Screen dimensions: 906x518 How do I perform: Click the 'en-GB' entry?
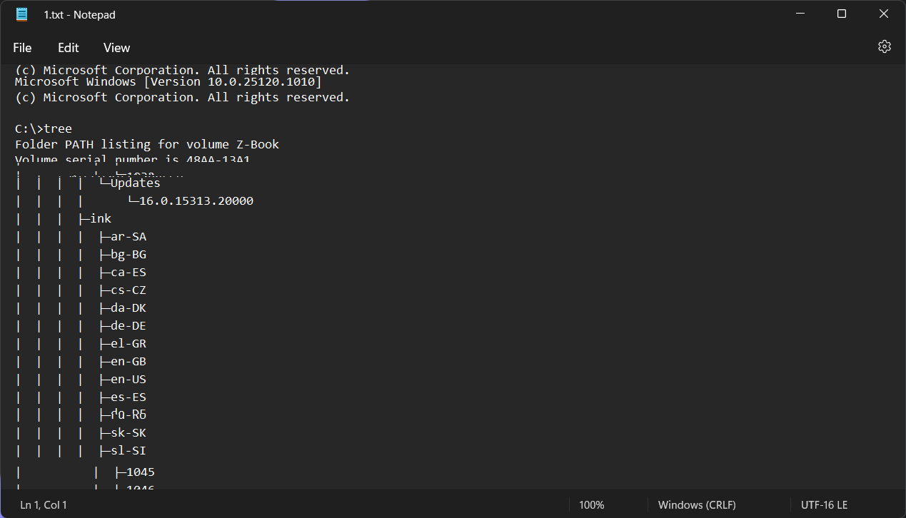[x=129, y=362]
